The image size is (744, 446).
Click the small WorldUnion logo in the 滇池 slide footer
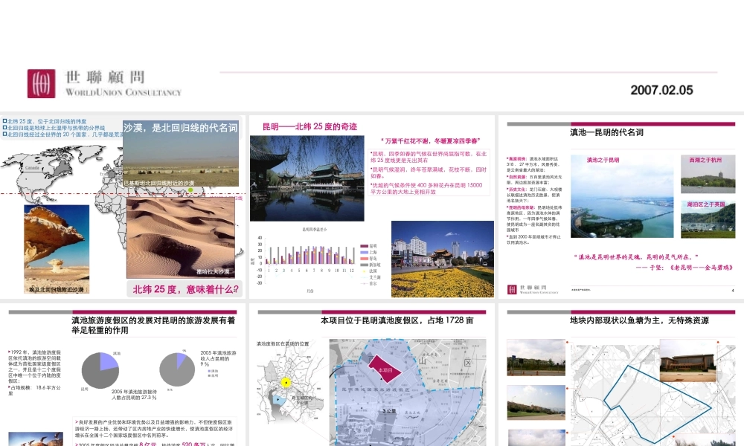pyautogui.click(x=512, y=290)
